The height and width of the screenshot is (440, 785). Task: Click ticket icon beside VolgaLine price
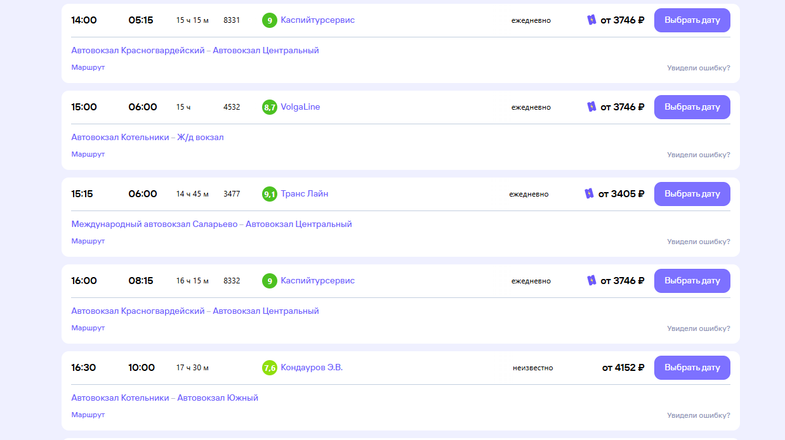pyautogui.click(x=591, y=107)
